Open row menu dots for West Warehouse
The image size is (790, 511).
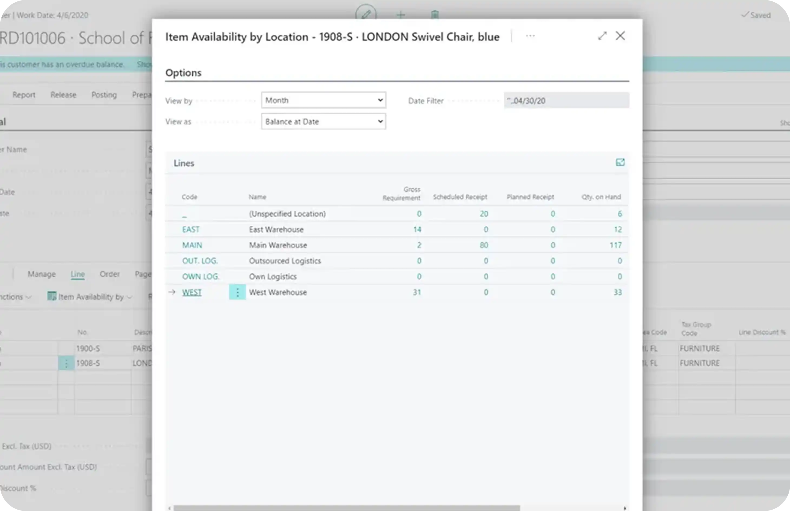(x=238, y=292)
